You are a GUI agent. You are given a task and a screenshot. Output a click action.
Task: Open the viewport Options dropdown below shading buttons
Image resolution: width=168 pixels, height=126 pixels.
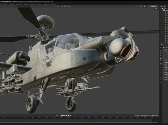tap(156, 9)
